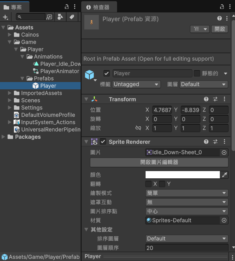
Task: Toggle the Project panel lock icon
Action: [67, 7]
